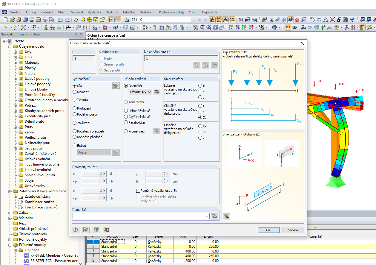Click the previous load case arrow
Image resolution: width=376 pixels, height=265 pixels.
199,20
